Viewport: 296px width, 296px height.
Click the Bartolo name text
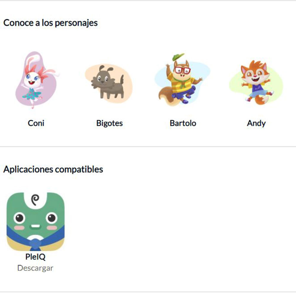(x=183, y=123)
